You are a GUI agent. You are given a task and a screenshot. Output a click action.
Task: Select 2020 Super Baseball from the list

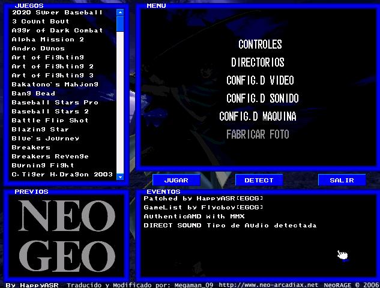click(x=57, y=13)
